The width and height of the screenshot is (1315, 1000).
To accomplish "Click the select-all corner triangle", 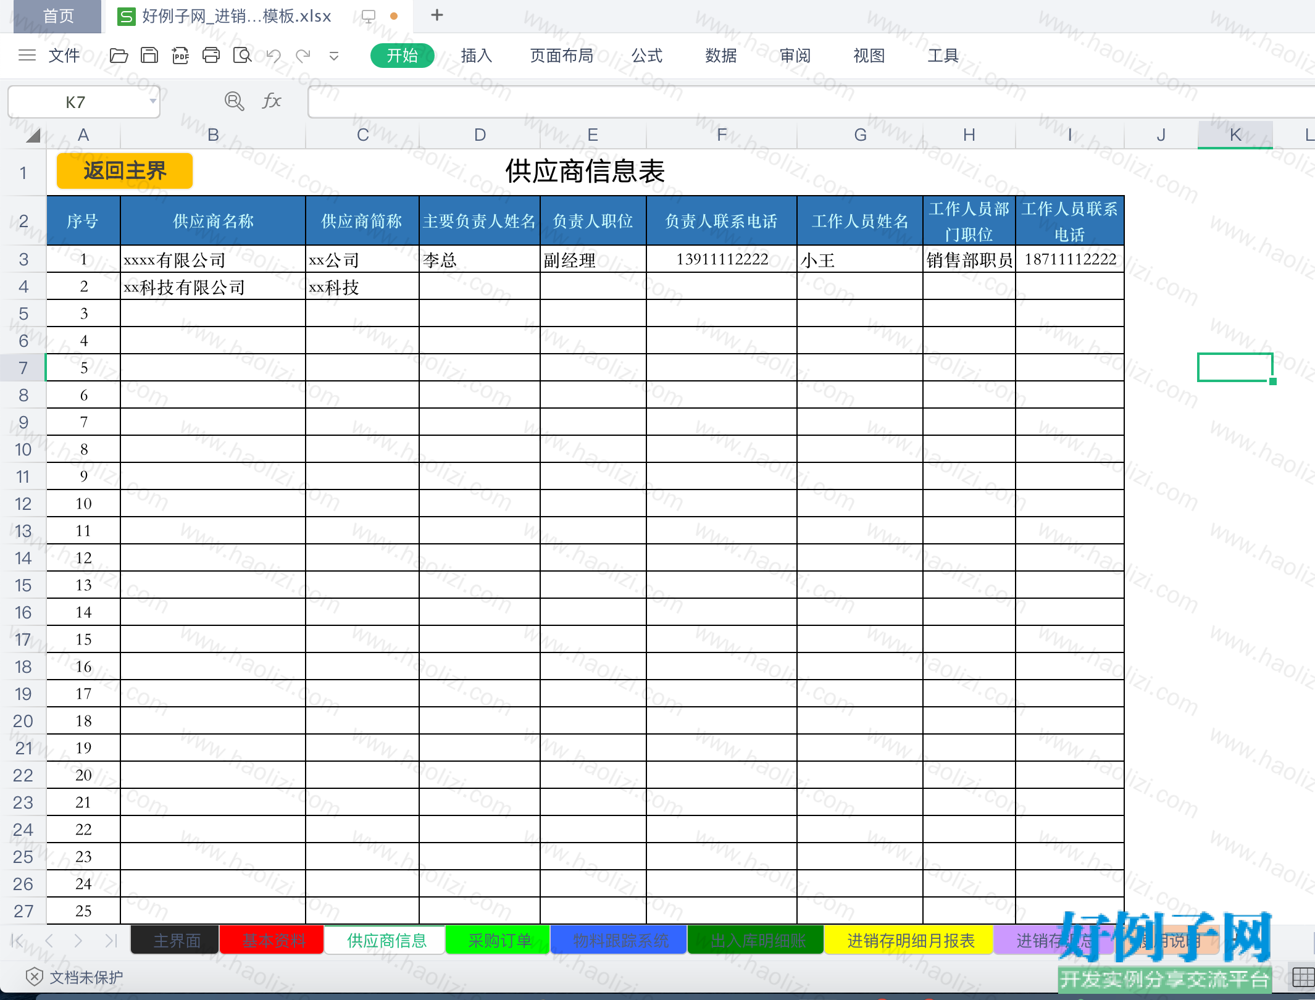I will 33,135.
